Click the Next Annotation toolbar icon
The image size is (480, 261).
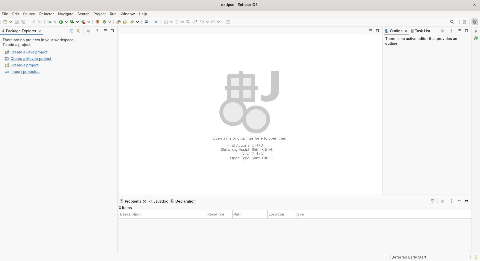point(166,22)
